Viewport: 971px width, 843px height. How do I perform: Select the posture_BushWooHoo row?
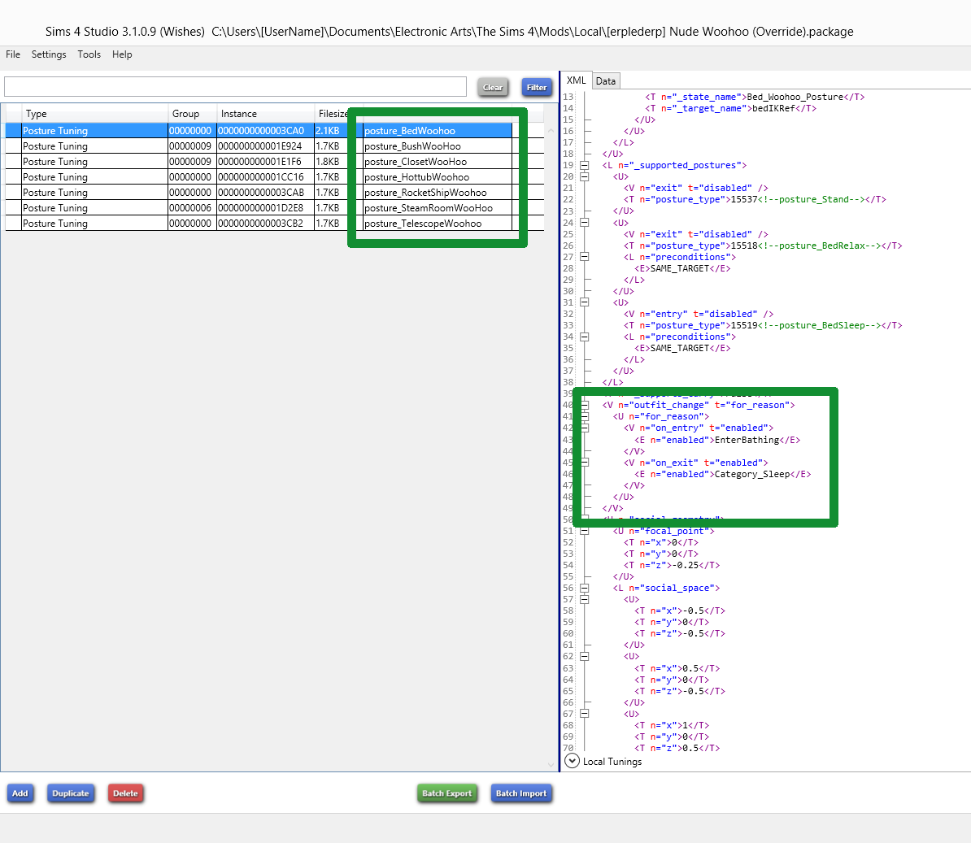pyautogui.click(x=274, y=146)
